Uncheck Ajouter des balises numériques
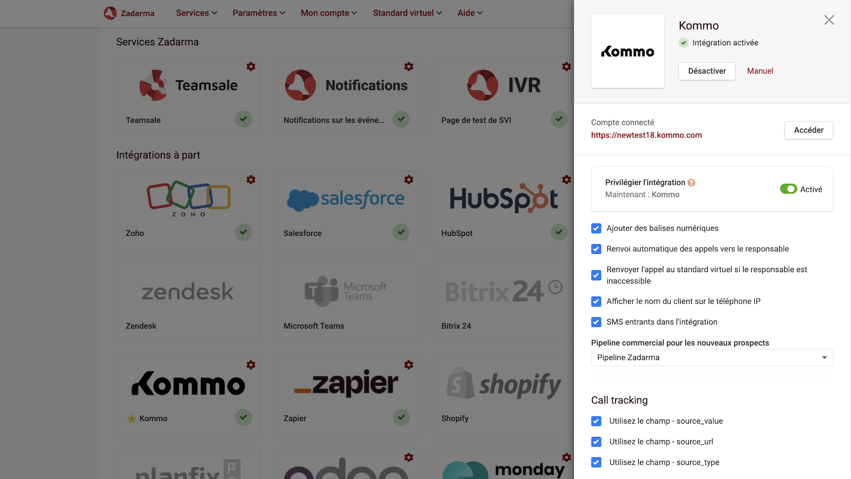 tap(596, 229)
